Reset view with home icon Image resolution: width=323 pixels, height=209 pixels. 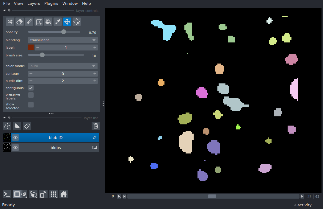(64, 194)
